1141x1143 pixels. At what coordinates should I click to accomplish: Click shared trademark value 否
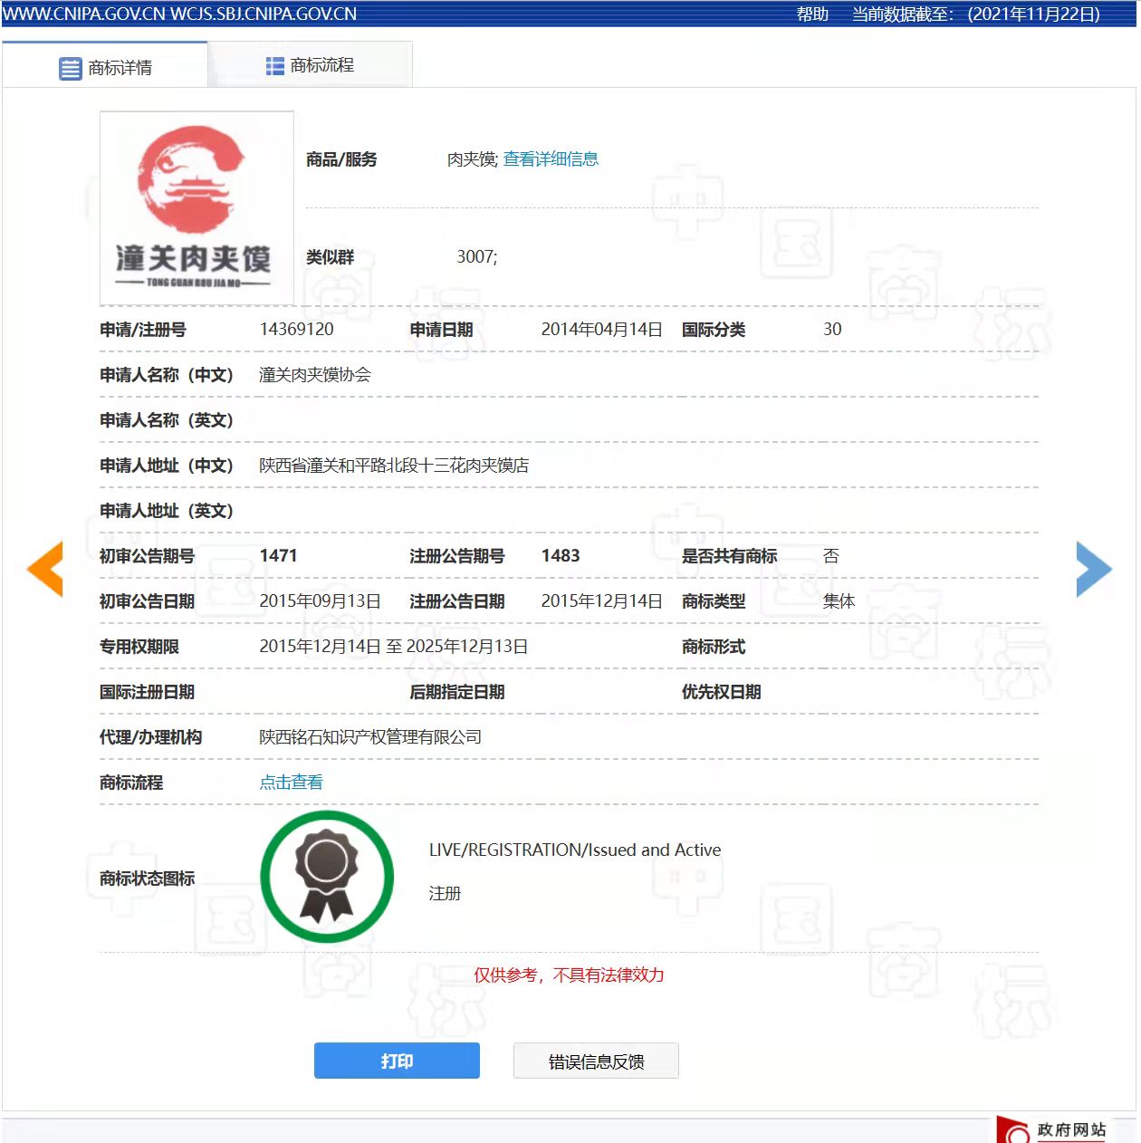pyautogui.click(x=831, y=556)
